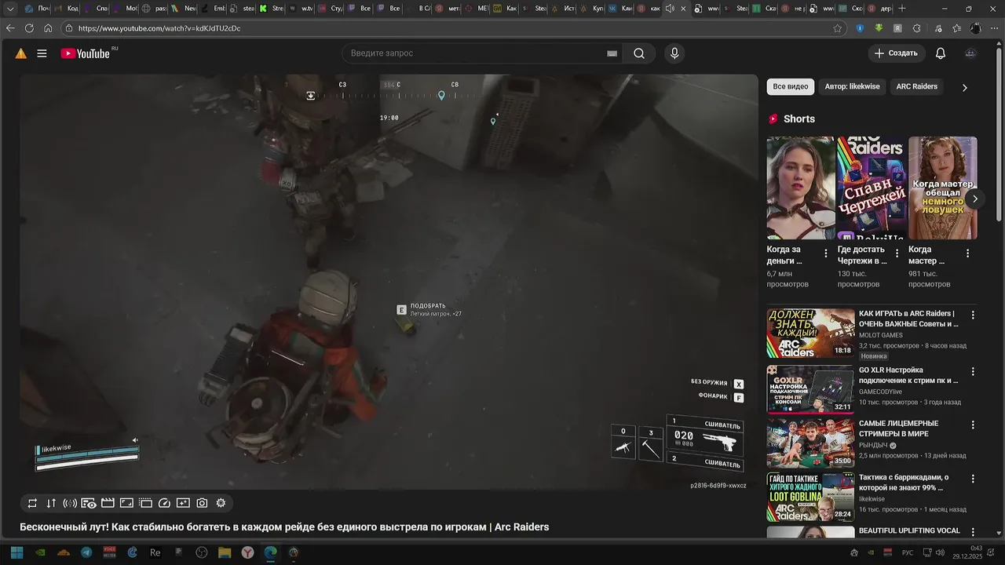Open the player extension settings gear
1005x565 pixels.
pyautogui.click(x=221, y=503)
